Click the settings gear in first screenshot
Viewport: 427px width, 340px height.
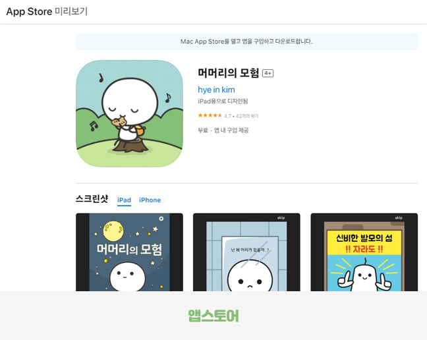click(x=161, y=219)
